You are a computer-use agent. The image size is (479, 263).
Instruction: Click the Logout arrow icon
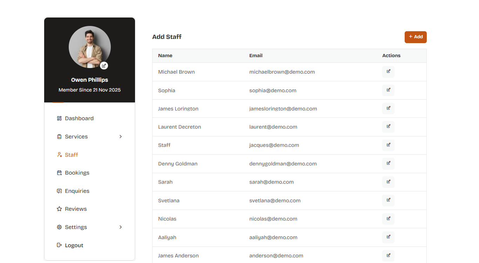(59, 245)
